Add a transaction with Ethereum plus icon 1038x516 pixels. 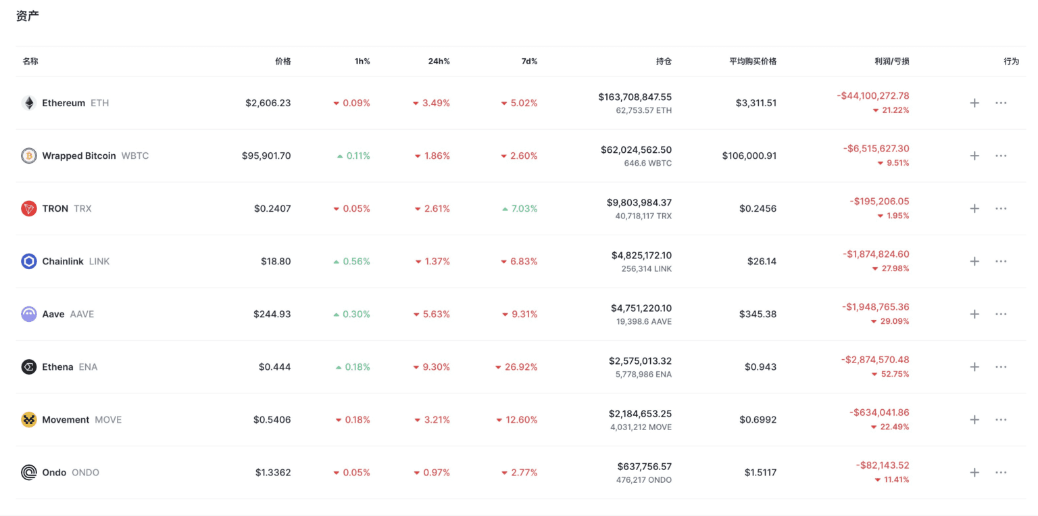[x=974, y=103]
